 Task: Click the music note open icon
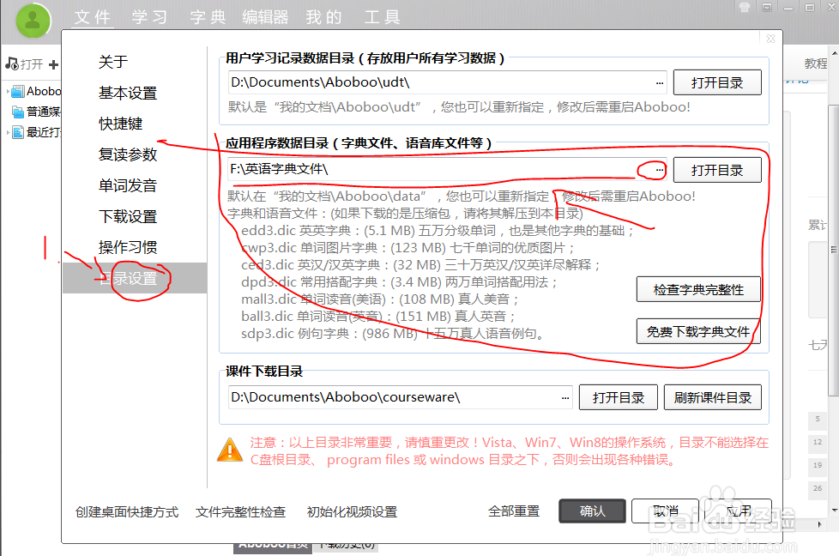click(12, 64)
